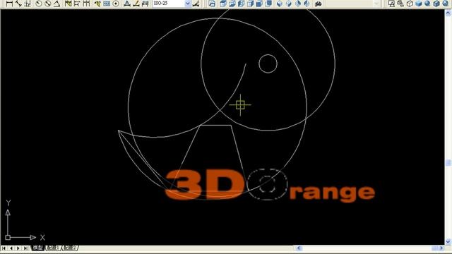Viewport: 452px width, 254px height.
Task: Enable Hidden shade mode
Action: 410,4
